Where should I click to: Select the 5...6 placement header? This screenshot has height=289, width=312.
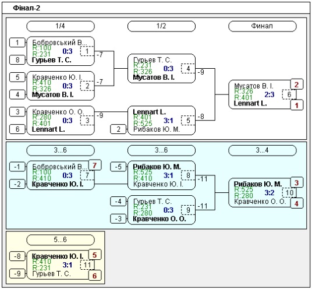click(61, 239)
